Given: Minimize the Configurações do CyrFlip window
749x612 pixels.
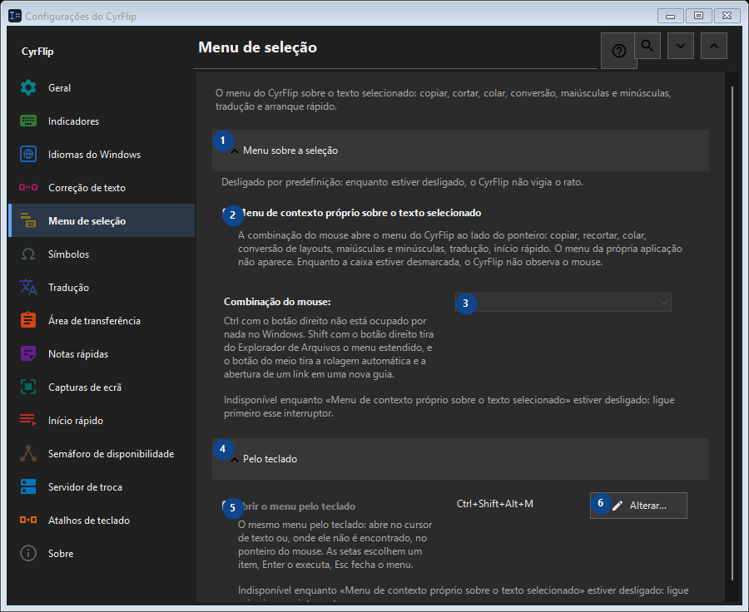Looking at the screenshot, I should (x=670, y=16).
